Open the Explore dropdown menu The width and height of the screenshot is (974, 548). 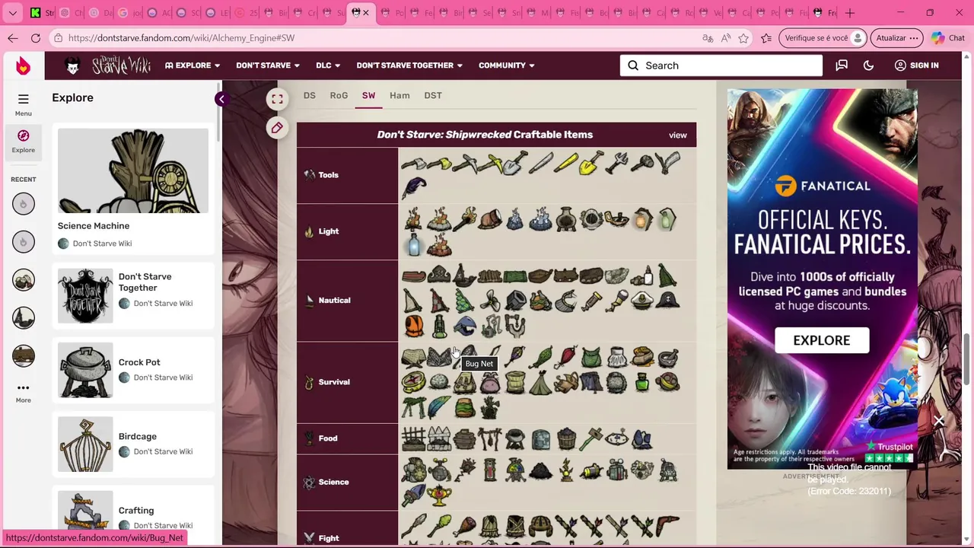click(x=193, y=65)
